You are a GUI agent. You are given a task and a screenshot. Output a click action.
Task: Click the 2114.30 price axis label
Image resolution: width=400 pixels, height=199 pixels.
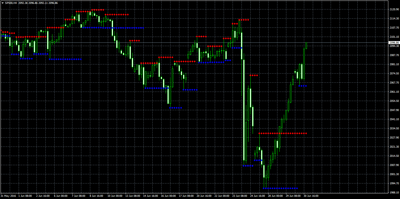coord(394,19)
